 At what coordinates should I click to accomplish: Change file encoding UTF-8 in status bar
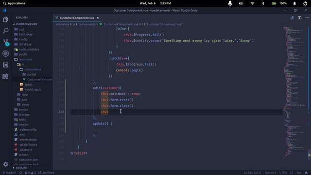pyautogui.click(x=283, y=173)
